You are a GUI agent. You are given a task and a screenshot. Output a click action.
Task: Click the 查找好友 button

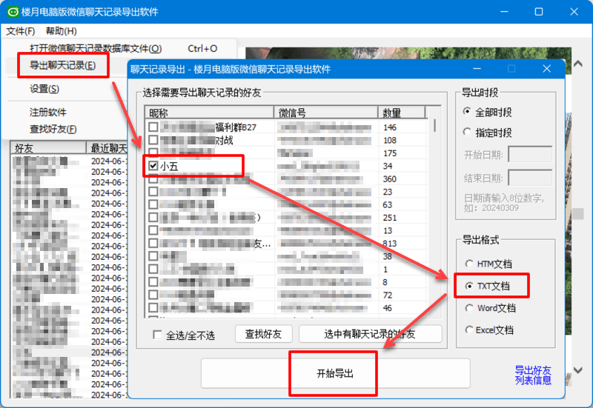tap(264, 334)
